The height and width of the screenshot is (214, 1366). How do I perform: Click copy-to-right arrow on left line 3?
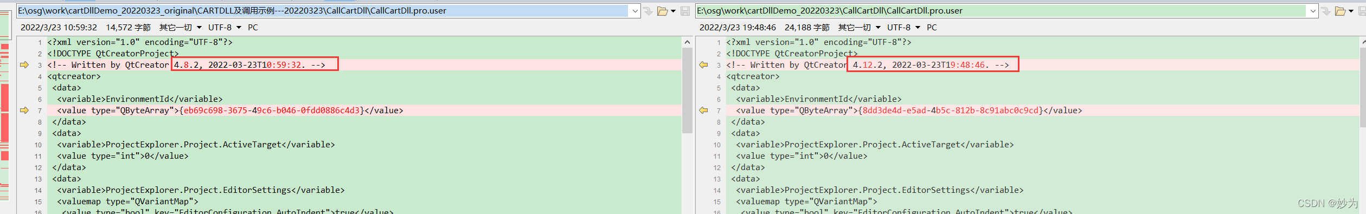[24, 65]
